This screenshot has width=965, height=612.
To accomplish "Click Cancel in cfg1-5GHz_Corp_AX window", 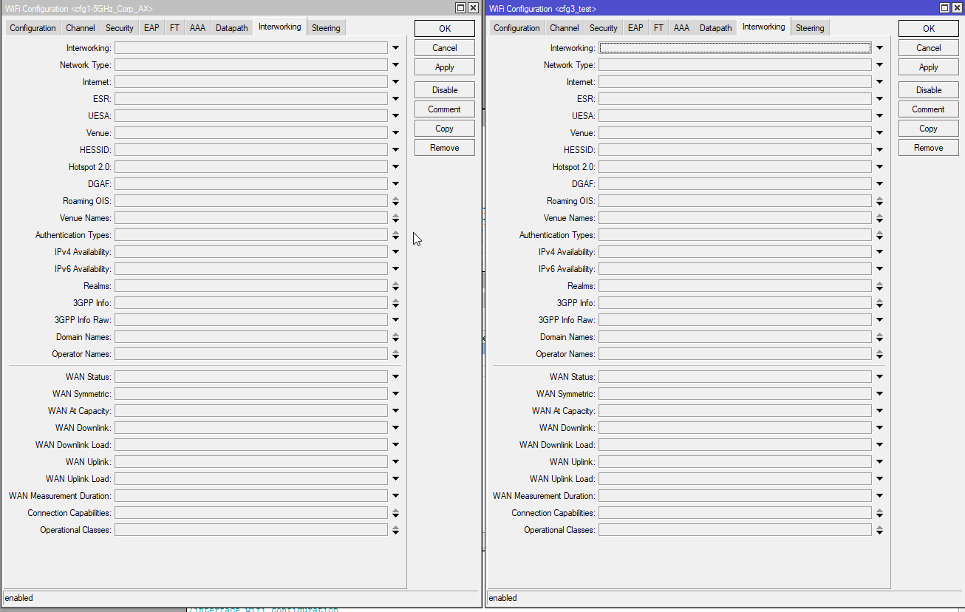I will [445, 48].
